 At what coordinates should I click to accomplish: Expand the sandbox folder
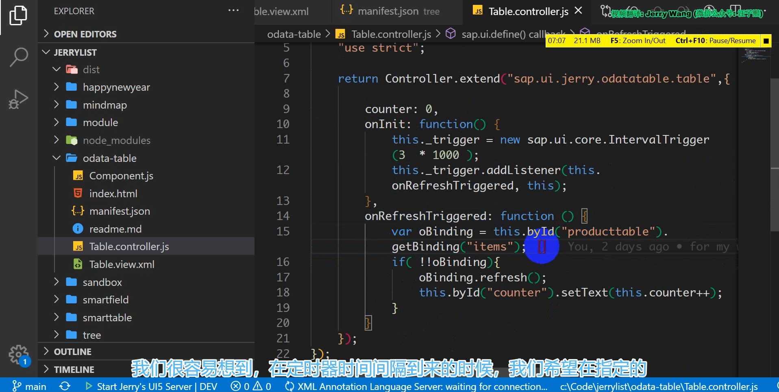[57, 282]
